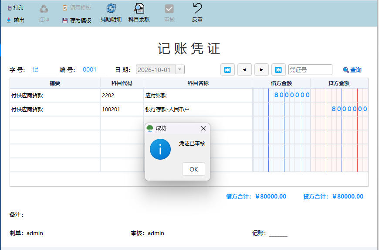Click the 借方合计 ¥80000.00 total
The image size is (379, 250).
point(256,196)
